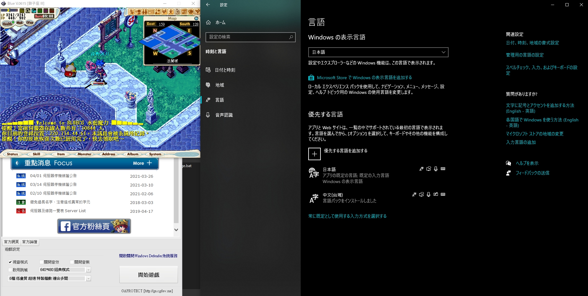Viewport: 588px width, 296px height.
Task: Toggle the Du duel switch in game status panel
Action: pos(22,11)
